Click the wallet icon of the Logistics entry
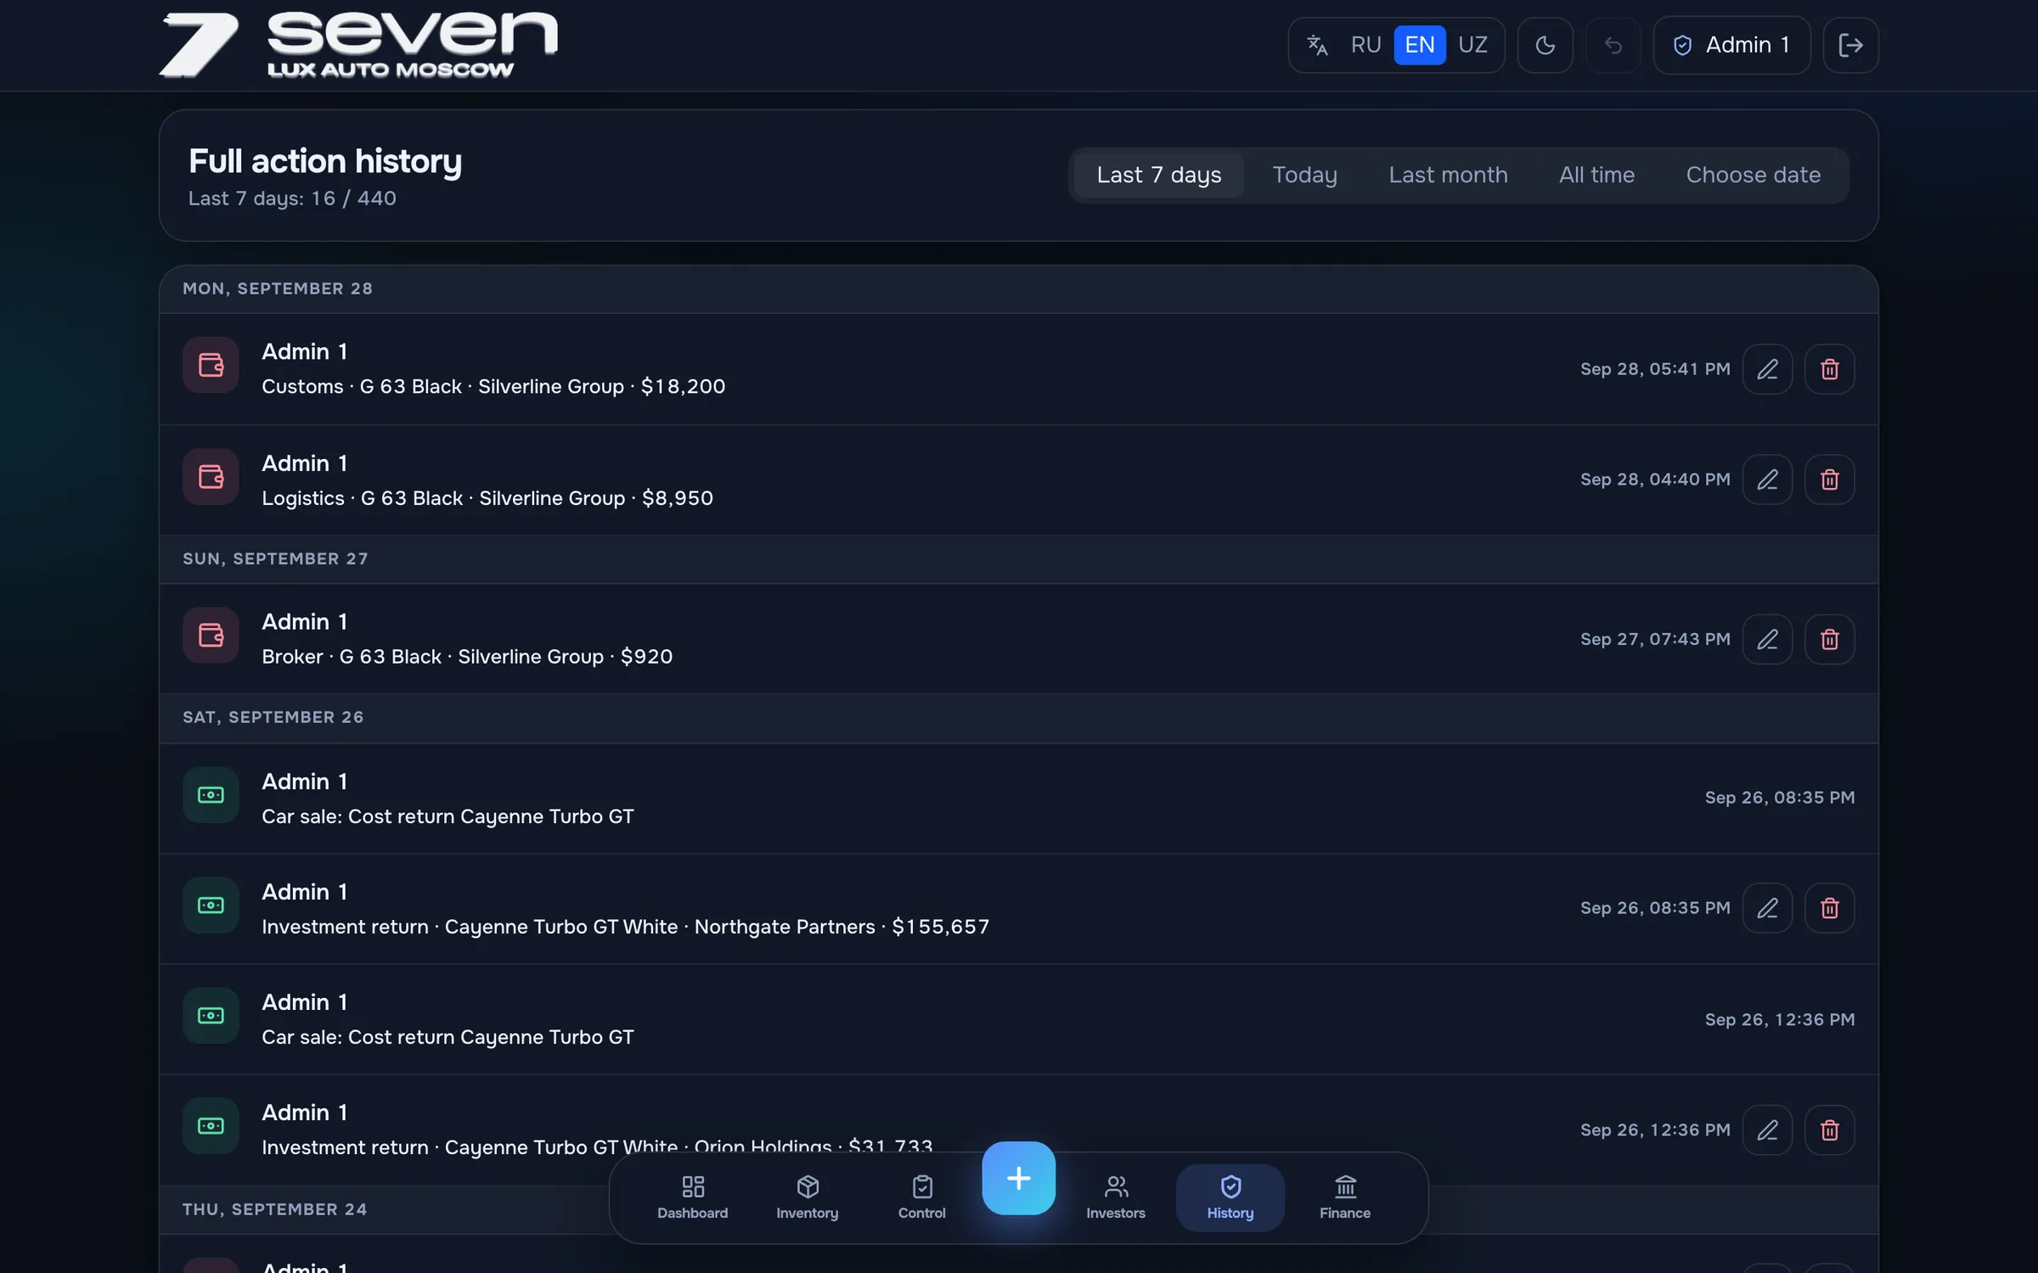The width and height of the screenshot is (2038, 1273). 211,477
